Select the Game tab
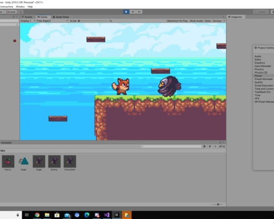The height and width of the screenshot is (219, 274). pyautogui.click(x=43, y=17)
